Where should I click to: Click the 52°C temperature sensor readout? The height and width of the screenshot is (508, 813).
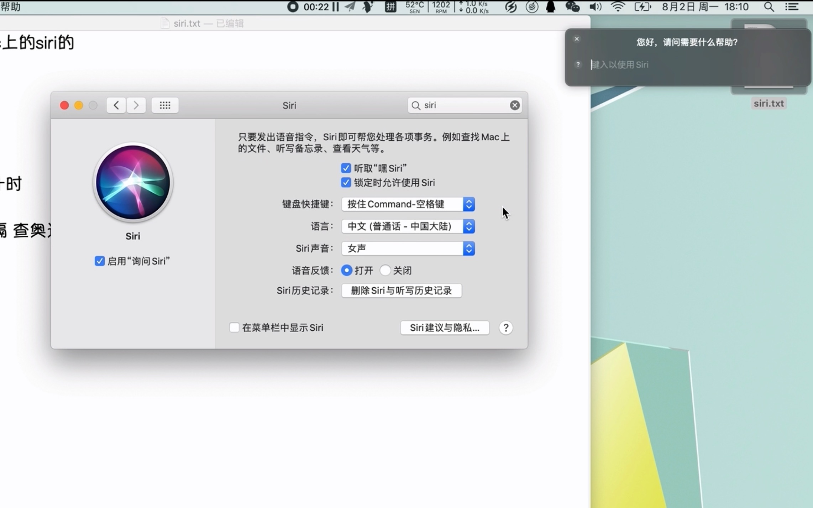pos(415,7)
